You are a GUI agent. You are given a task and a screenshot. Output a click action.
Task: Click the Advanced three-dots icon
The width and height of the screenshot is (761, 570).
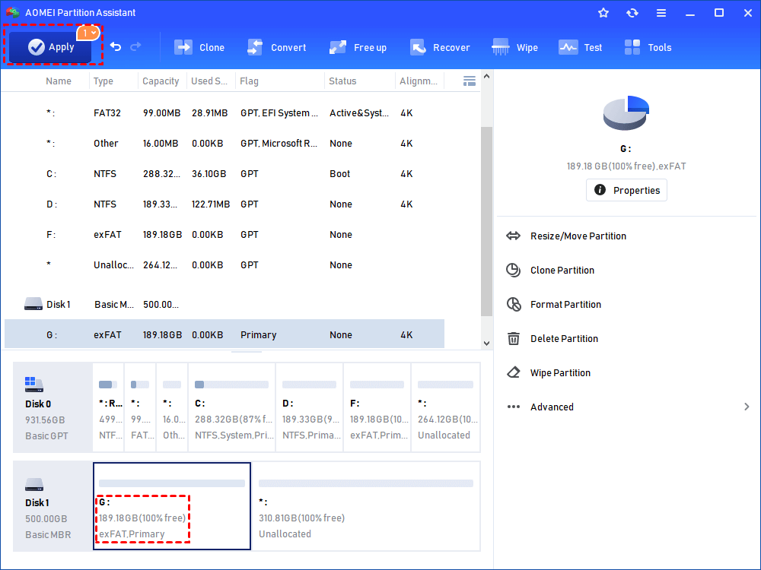click(513, 407)
